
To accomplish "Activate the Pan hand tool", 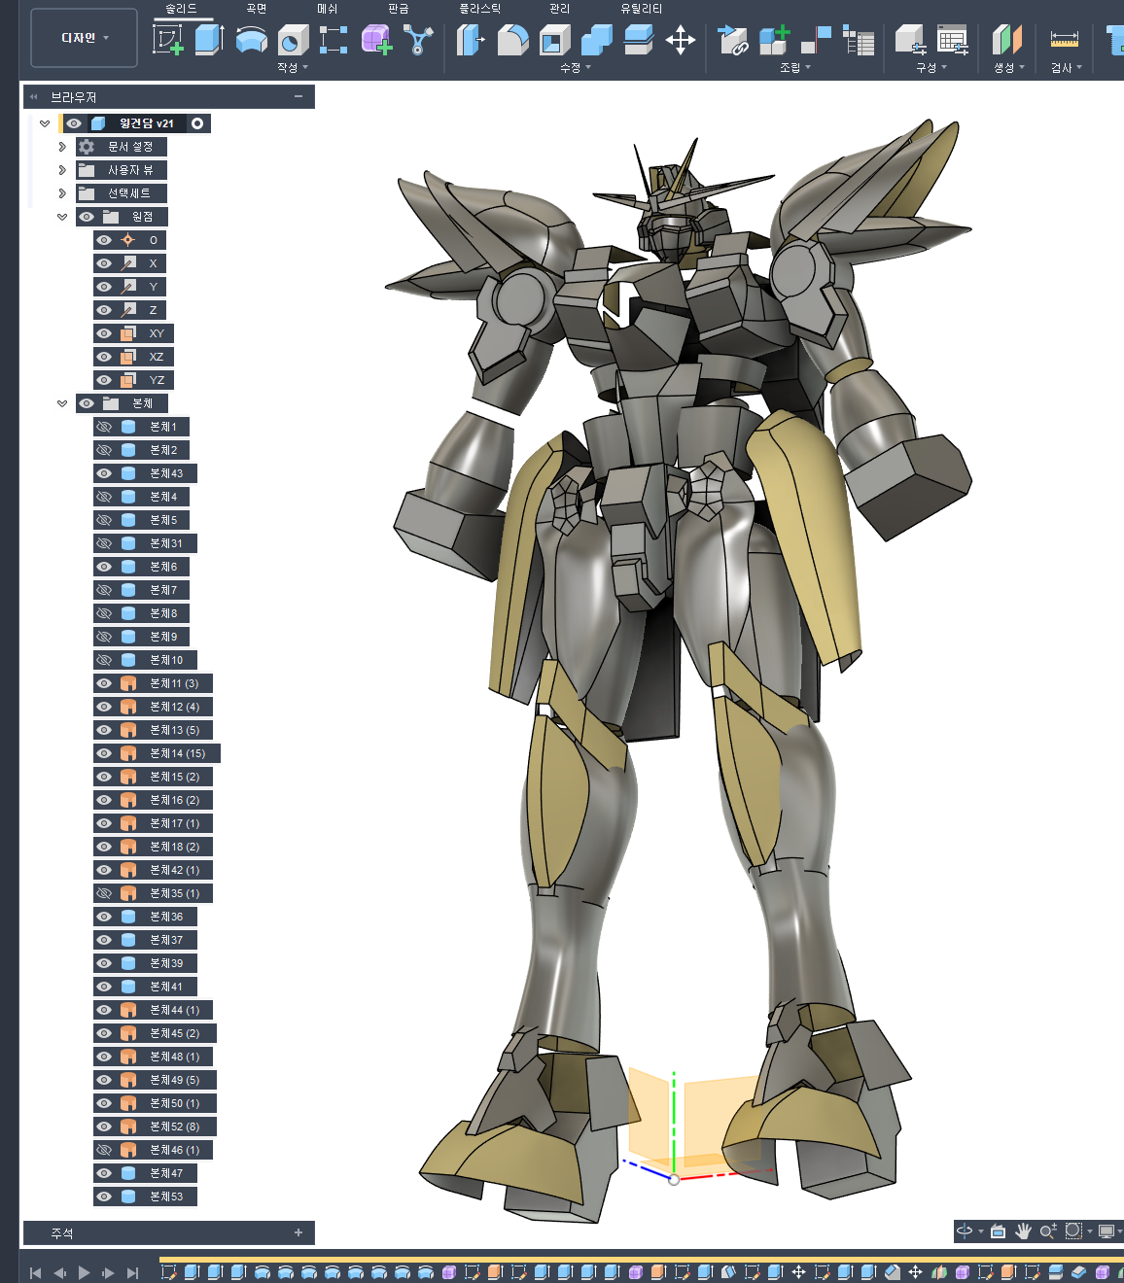I will tap(1023, 1231).
